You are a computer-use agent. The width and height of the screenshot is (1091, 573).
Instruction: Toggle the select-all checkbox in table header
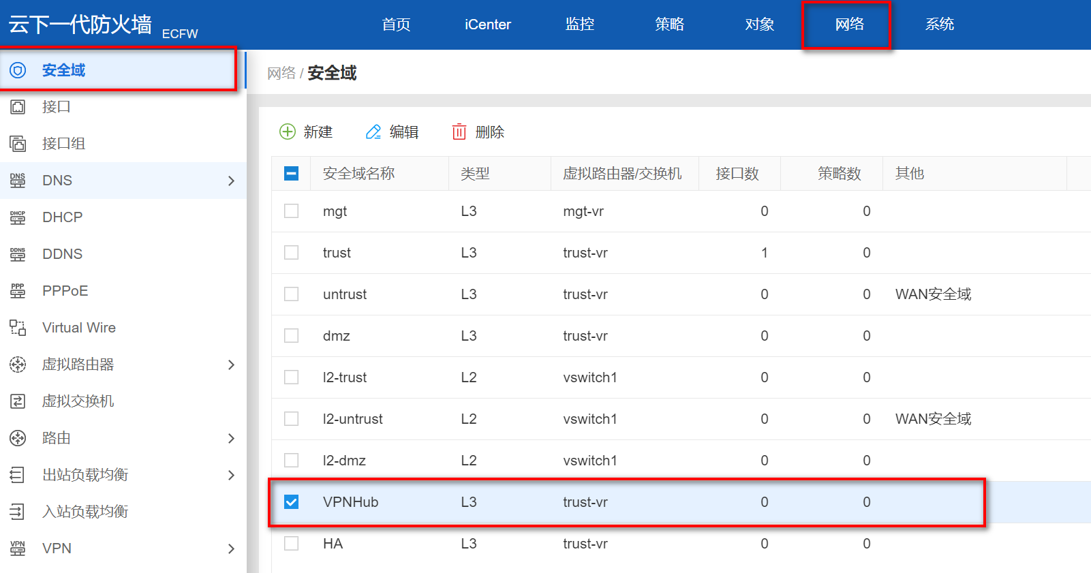coord(291,174)
